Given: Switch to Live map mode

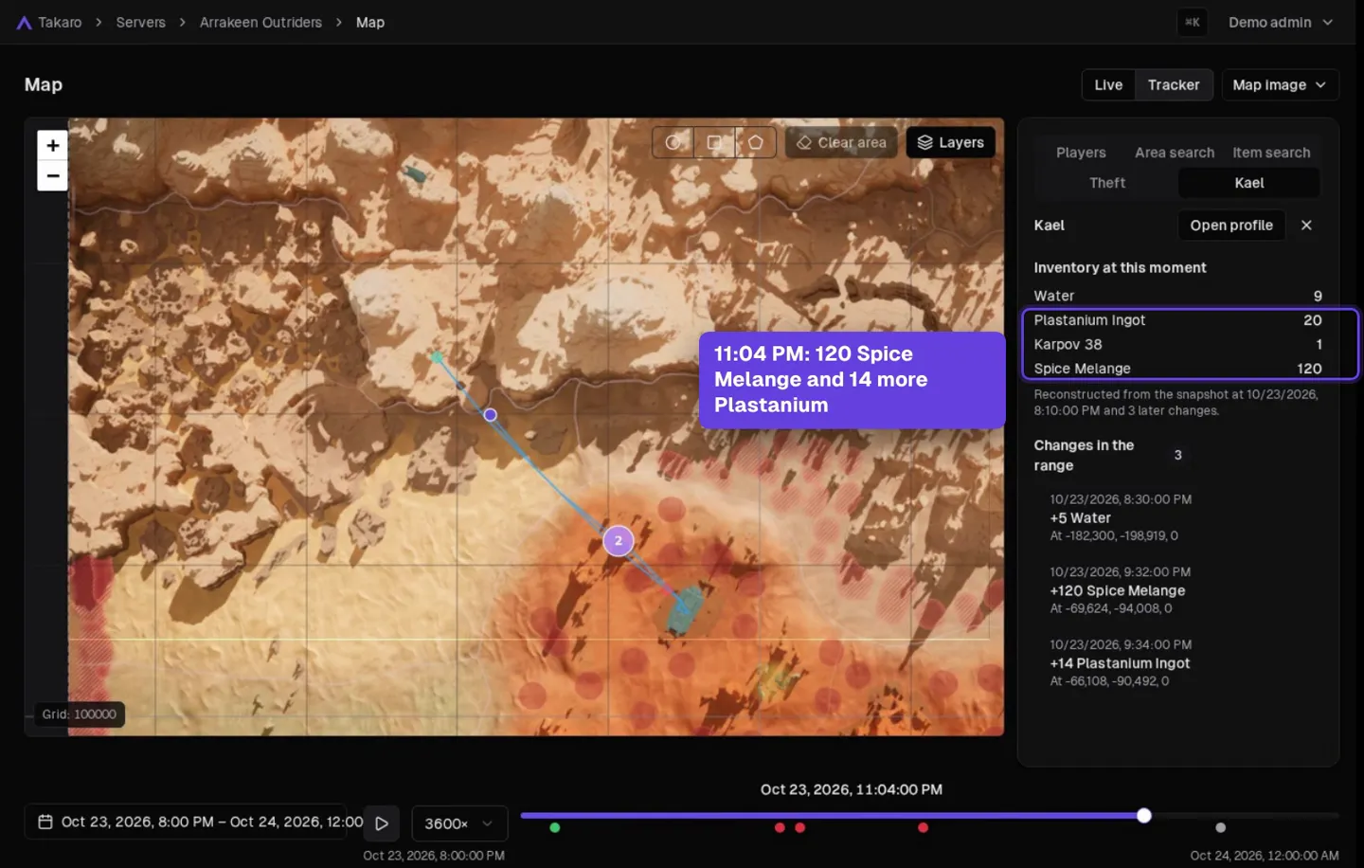Looking at the screenshot, I should 1108,84.
